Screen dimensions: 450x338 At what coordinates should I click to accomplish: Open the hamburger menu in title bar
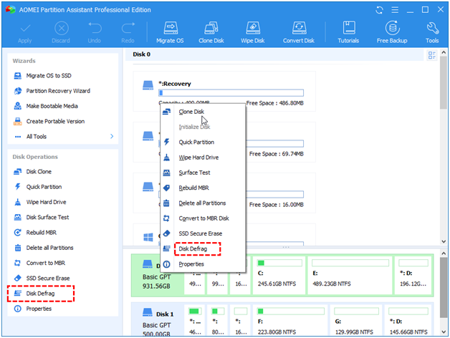(395, 10)
